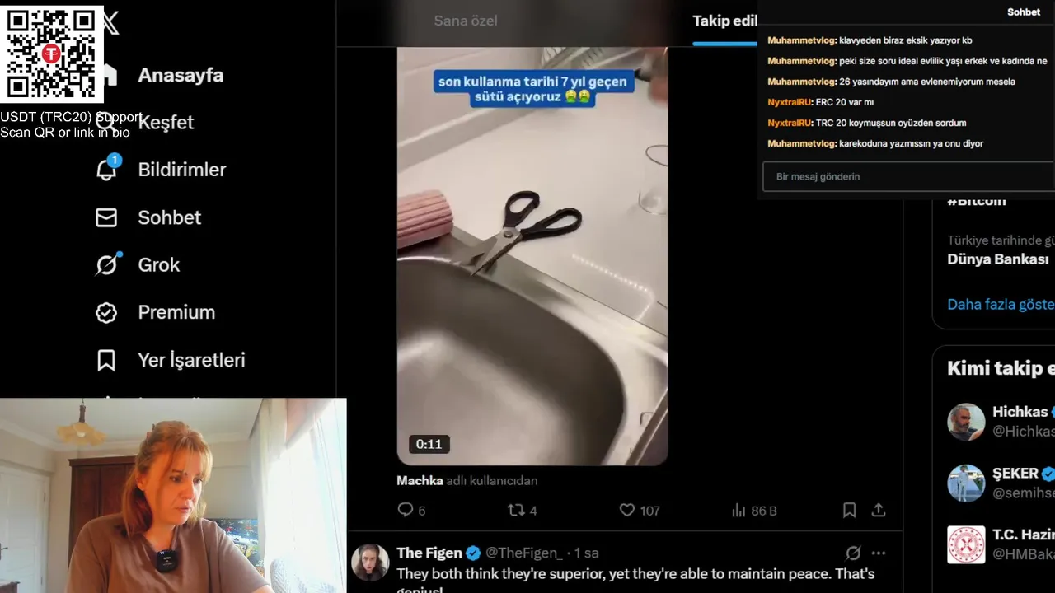
Task: Switch to the Sana özel tab
Action: (466, 21)
